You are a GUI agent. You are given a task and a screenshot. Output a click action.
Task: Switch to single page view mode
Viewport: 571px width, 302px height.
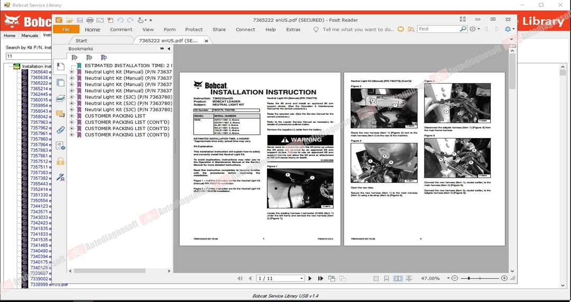click(376, 278)
